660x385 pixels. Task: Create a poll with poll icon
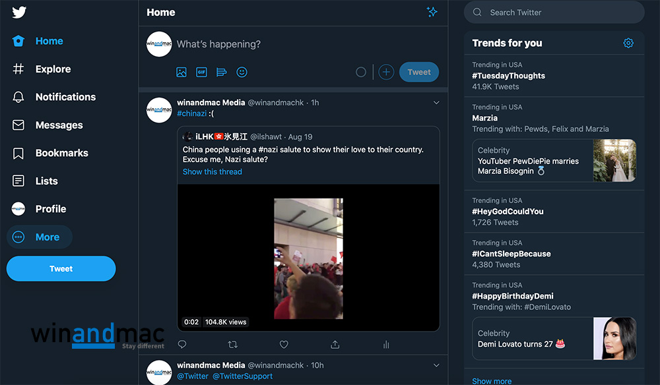(222, 73)
